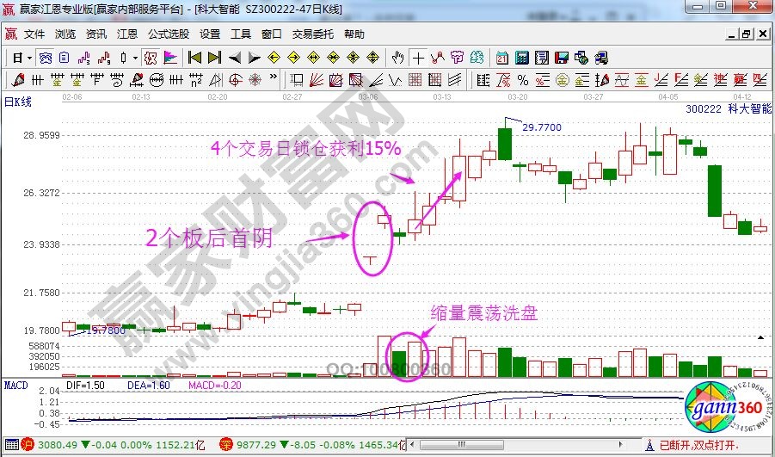Toggle the highlighted chart analysis icon

click(46, 58)
